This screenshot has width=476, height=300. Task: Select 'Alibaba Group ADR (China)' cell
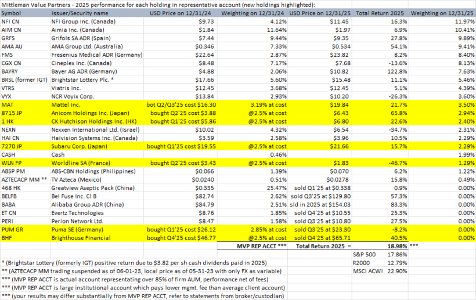pyautogui.click(x=97, y=205)
